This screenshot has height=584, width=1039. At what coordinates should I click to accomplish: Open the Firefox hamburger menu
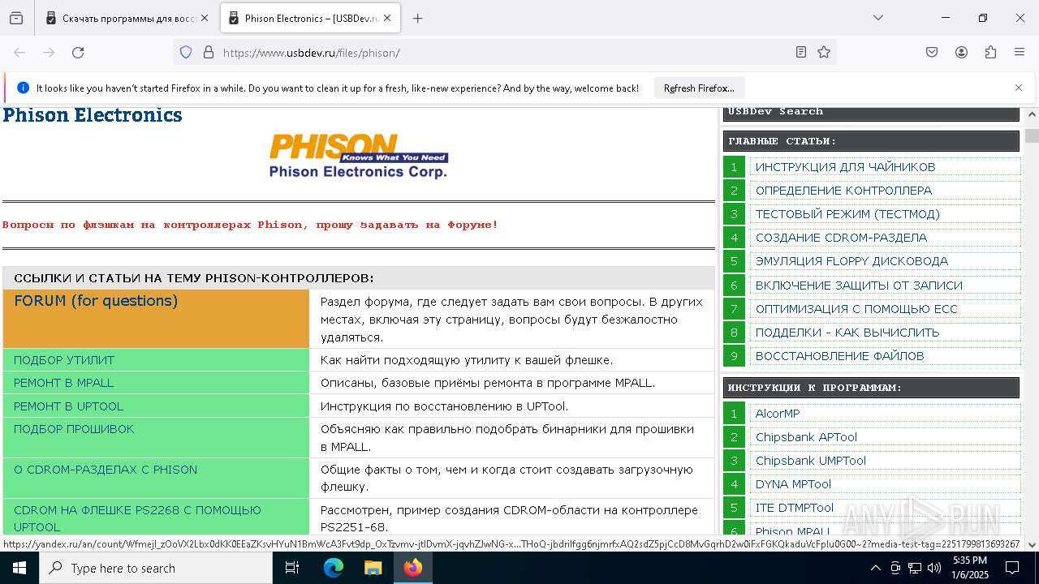tap(1020, 53)
